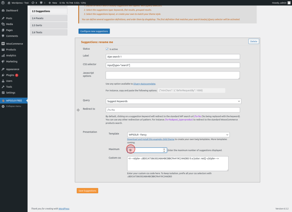292x212 pixels.
Task: Click Download and install this example child theme link
Action: click(x=151, y=139)
